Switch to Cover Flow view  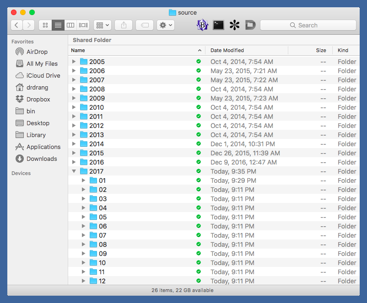[x=83, y=25]
